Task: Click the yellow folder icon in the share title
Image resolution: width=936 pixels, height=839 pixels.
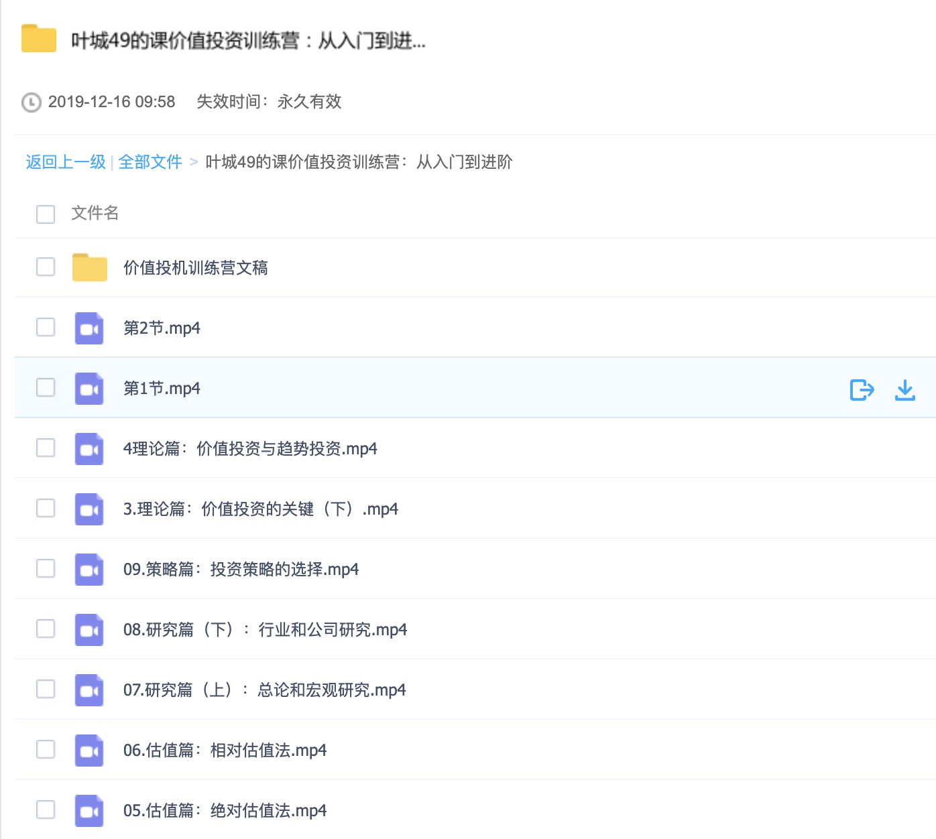Action: (x=39, y=38)
